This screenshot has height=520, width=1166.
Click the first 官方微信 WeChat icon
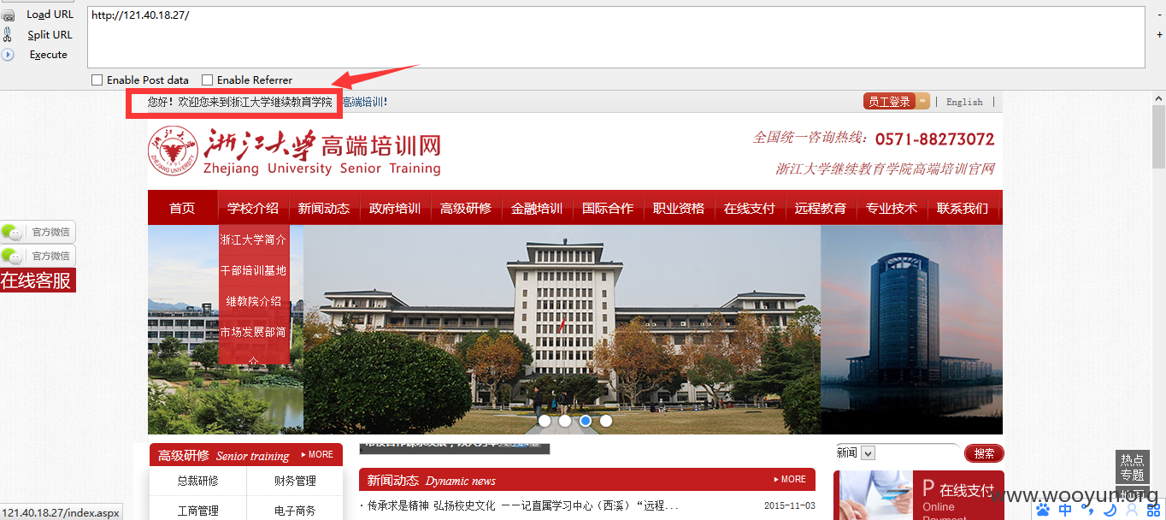point(13,232)
